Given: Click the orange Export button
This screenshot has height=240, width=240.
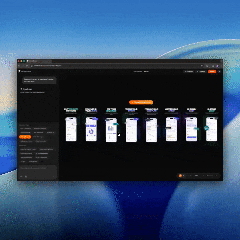Looking at the screenshot, I should [x=212, y=71].
